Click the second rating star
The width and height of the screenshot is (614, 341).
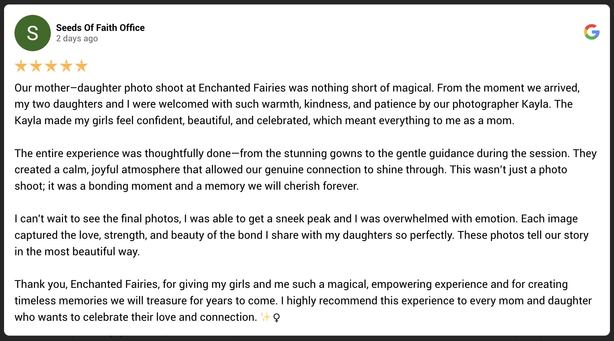point(36,66)
